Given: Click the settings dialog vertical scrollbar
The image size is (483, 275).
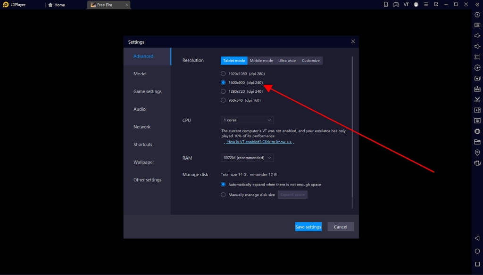Looking at the screenshot, I should (352, 132).
